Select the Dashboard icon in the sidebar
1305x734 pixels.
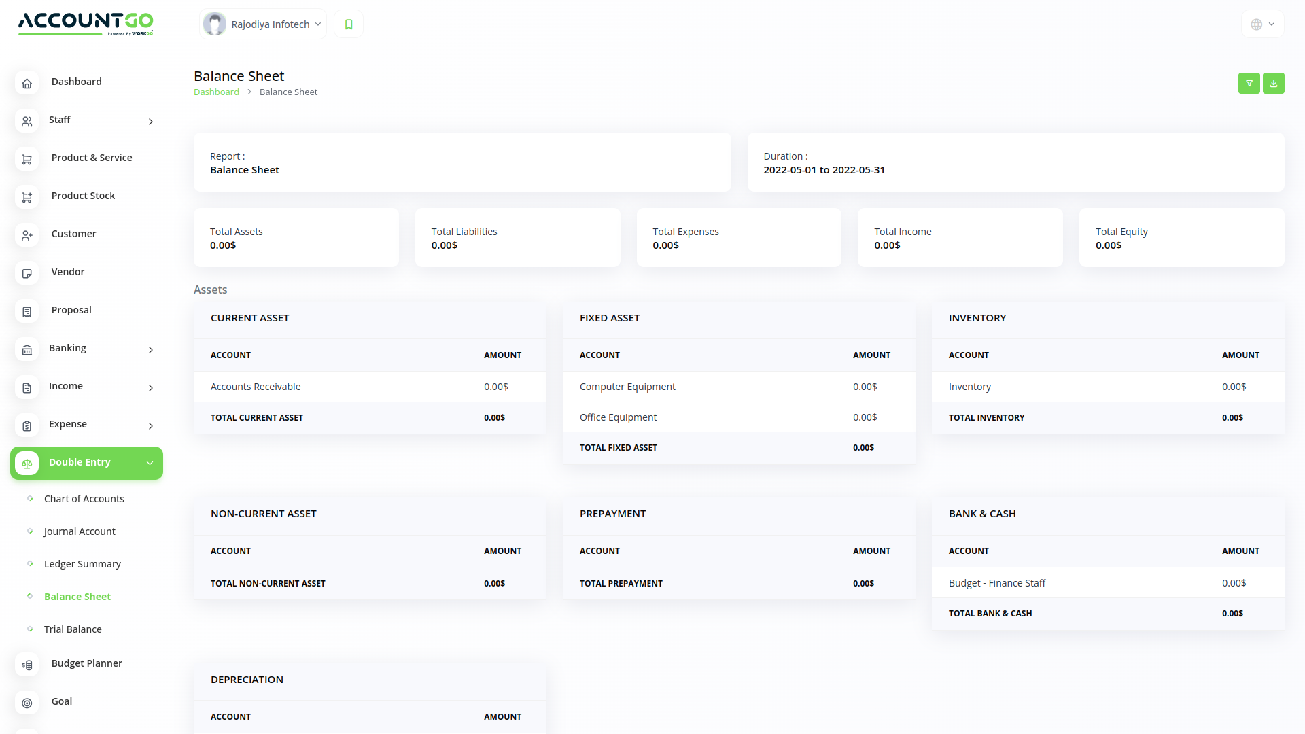tap(27, 83)
